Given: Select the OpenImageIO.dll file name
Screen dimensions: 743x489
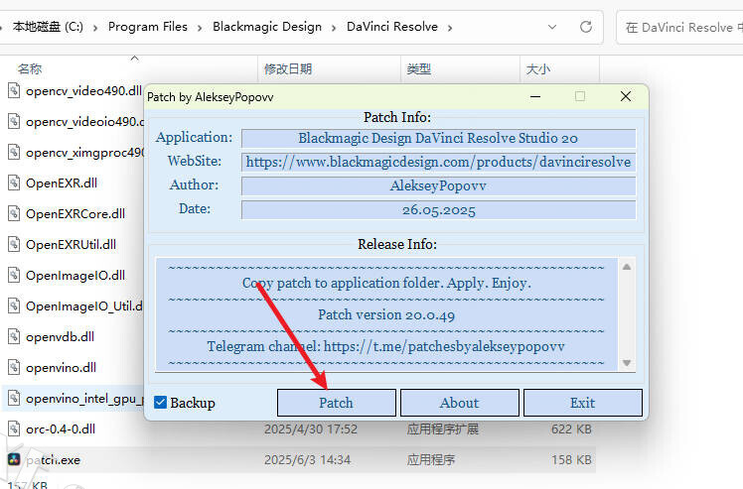Looking at the screenshot, I should point(75,276).
